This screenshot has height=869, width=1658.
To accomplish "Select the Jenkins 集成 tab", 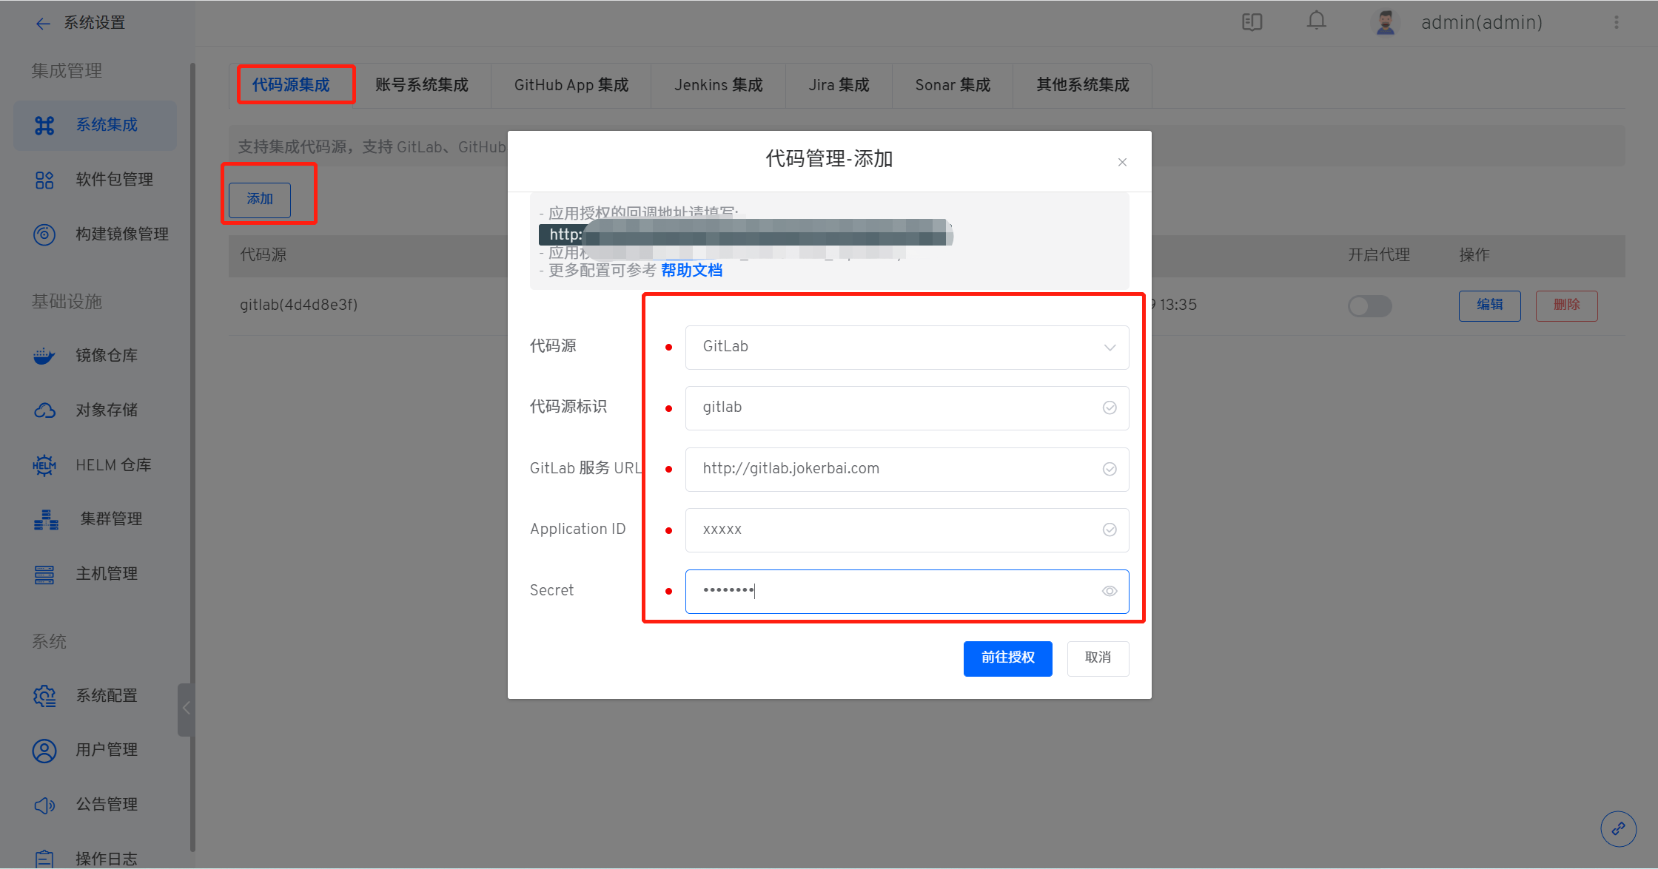I will pyautogui.click(x=719, y=85).
